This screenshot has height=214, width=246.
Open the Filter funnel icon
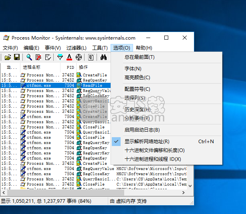60,57
